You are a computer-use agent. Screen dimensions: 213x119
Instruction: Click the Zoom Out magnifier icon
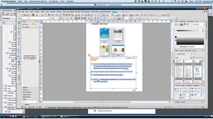pyautogui.click(x=145, y=15)
